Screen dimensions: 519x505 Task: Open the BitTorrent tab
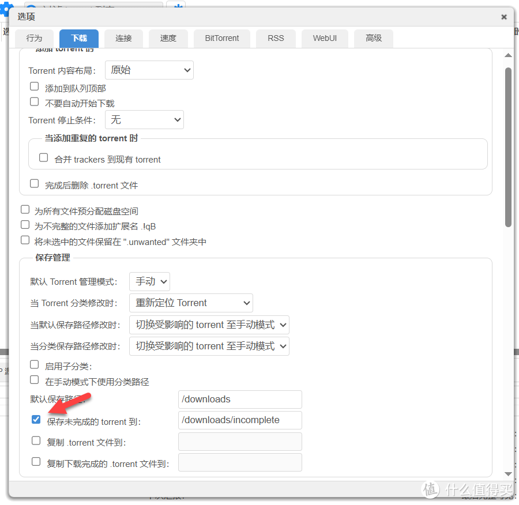point(222,39)
